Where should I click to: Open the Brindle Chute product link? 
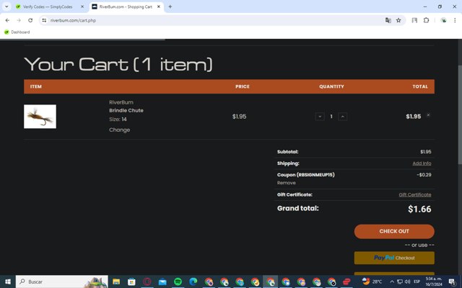point(126,110)
